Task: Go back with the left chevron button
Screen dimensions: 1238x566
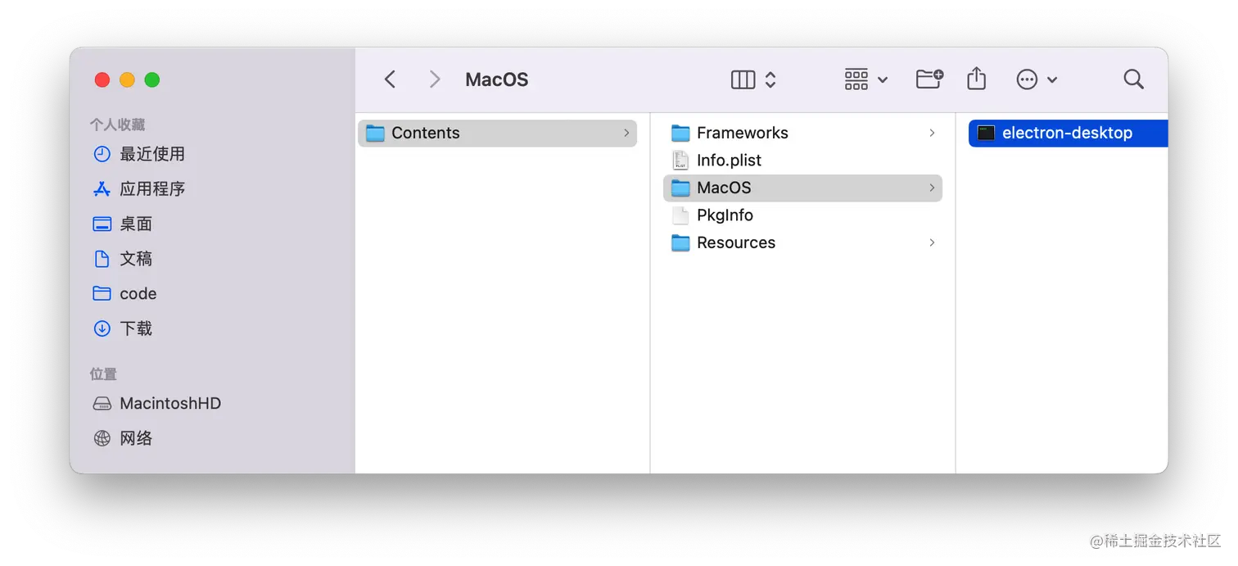Action: coord(391,79)
